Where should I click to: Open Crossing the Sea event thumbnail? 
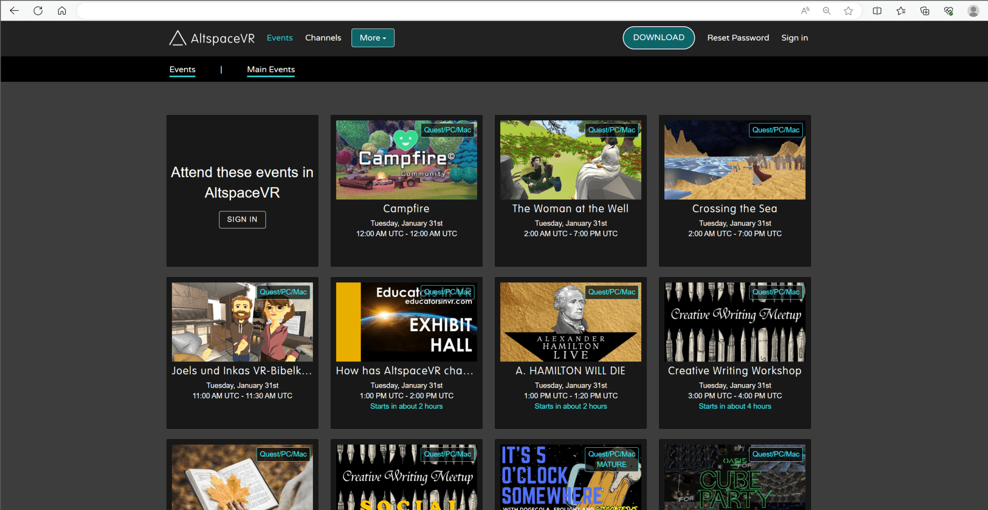pyautogui.click(x=735, y=160)
